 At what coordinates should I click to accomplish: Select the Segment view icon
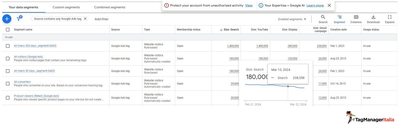tap(339, 19)
